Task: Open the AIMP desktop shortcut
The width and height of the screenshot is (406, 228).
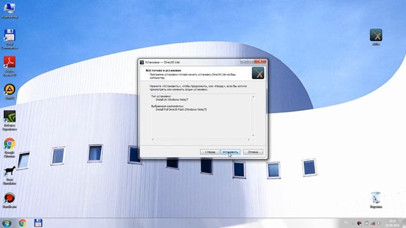Action: click(x=10, y=91)
